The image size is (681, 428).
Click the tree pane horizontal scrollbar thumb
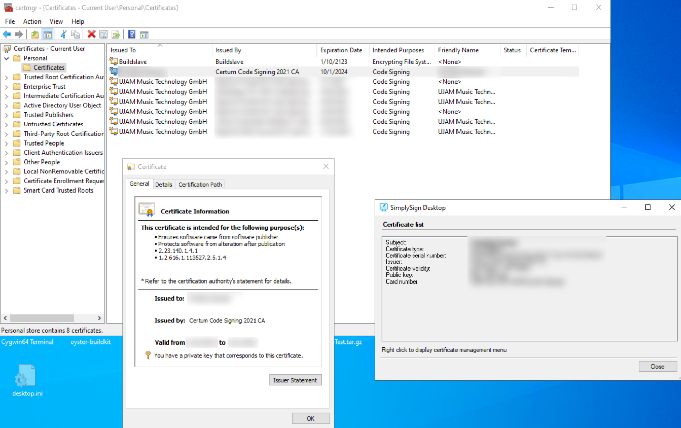42,318
